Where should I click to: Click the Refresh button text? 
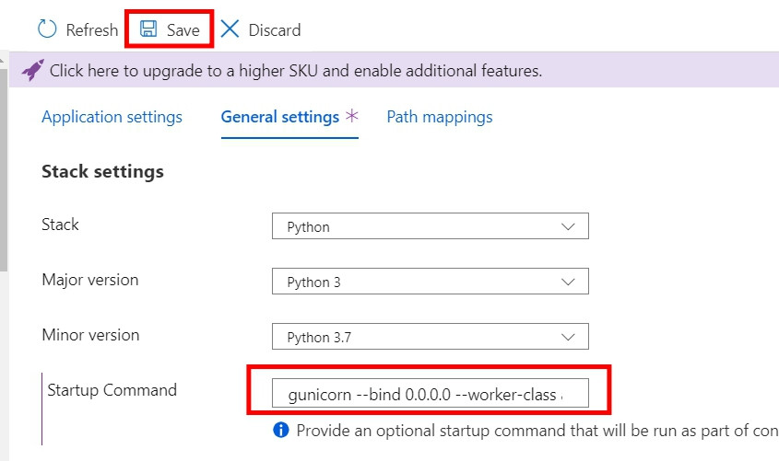pos(91,29)
